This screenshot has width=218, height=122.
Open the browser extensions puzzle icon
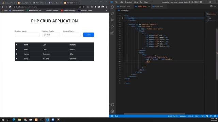point(95,7)
